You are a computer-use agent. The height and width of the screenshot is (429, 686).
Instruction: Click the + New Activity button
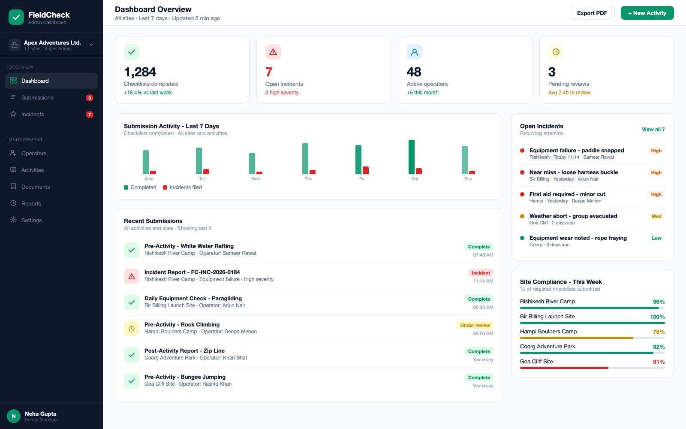tap(647, 13)
